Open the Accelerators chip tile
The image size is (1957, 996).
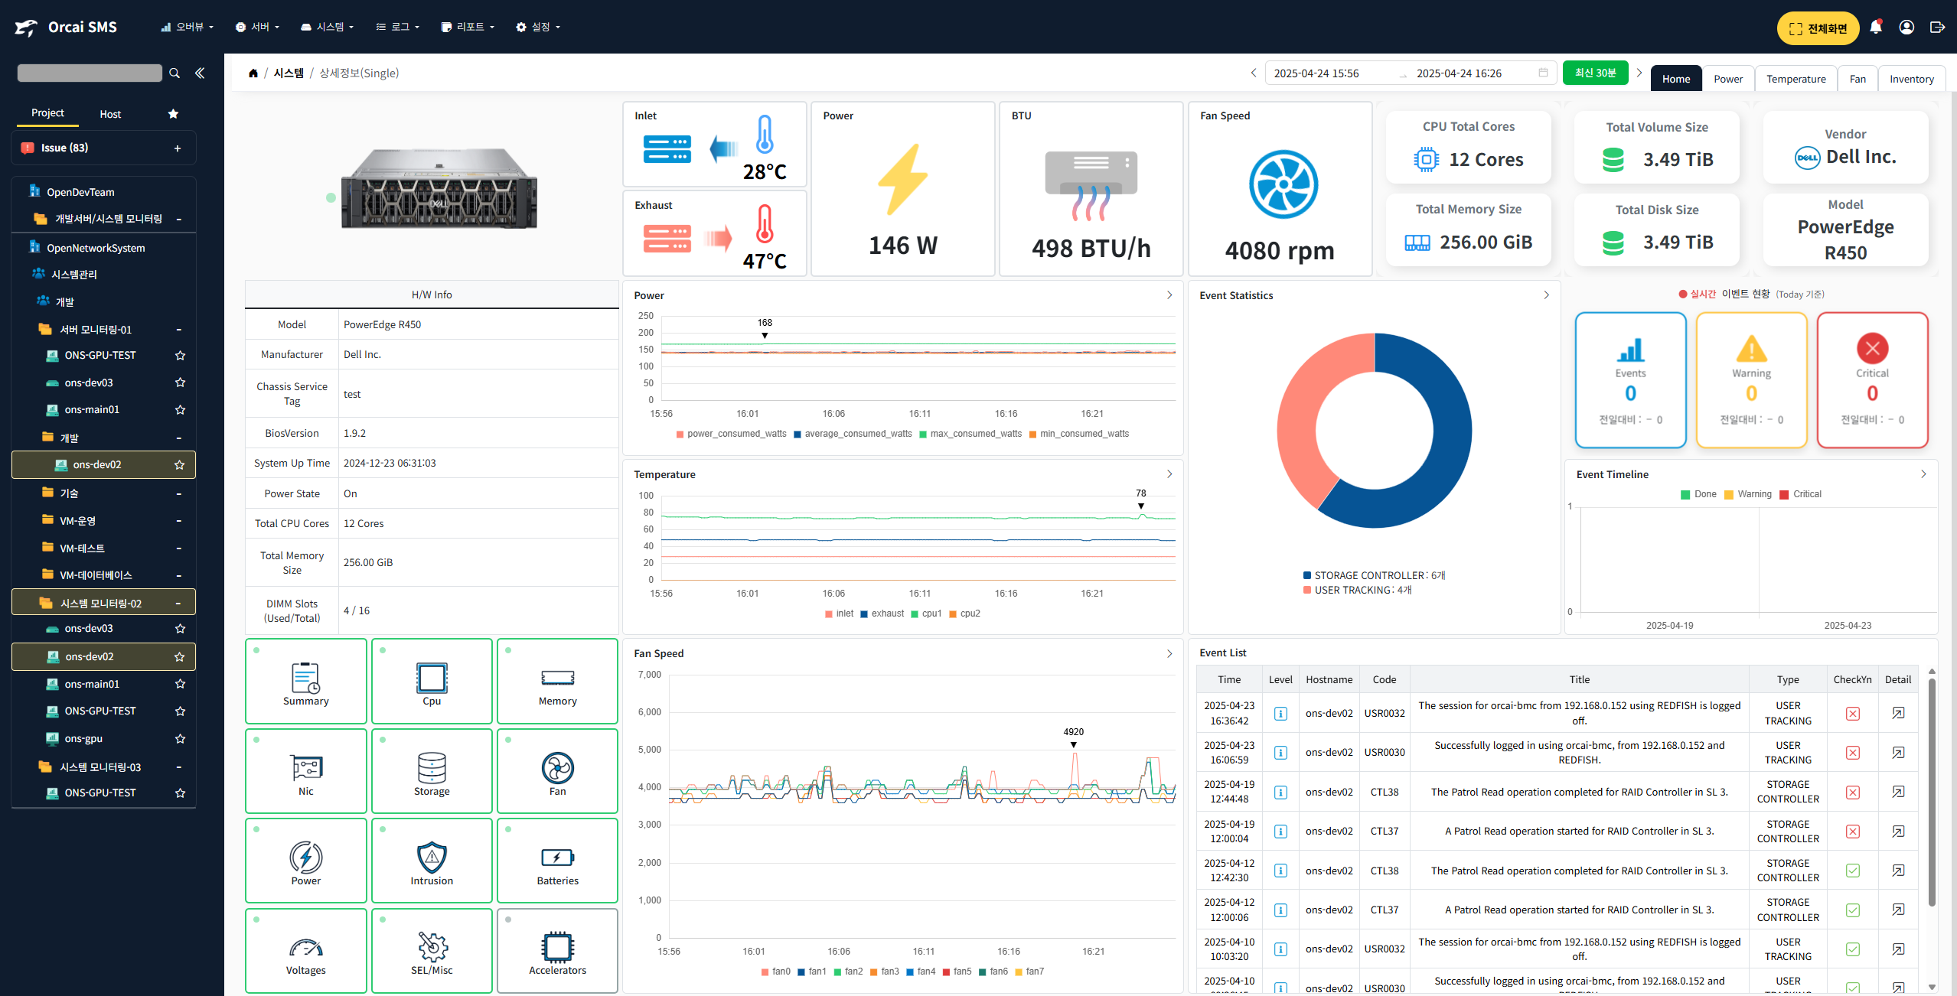557,950
